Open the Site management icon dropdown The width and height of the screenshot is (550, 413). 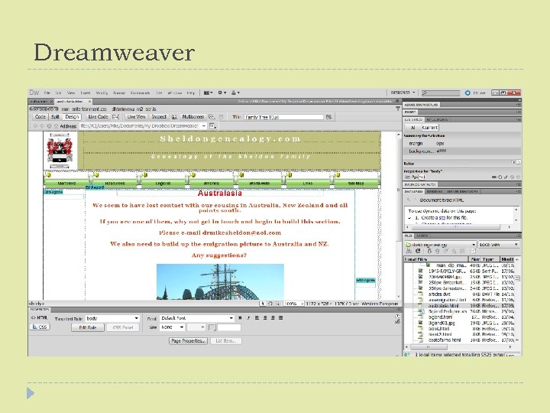tap(235, 93)
